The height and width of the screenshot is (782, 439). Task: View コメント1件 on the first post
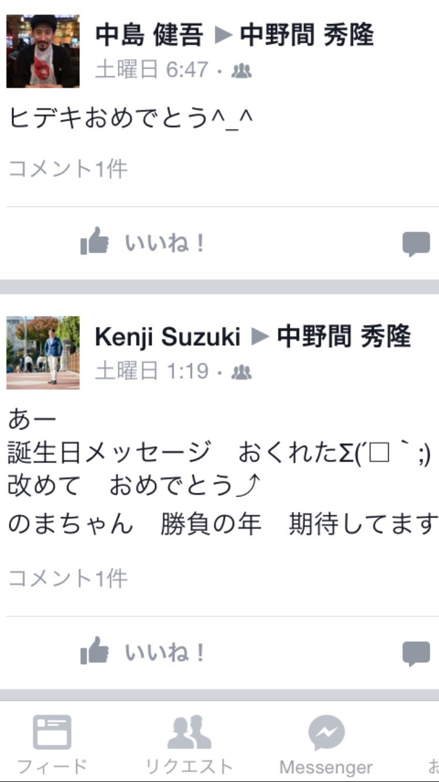click(68, 169)
